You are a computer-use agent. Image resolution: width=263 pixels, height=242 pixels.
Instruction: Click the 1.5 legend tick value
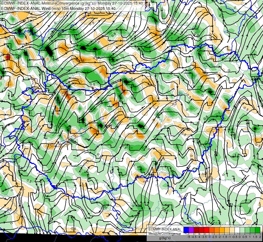coord(255,237)
